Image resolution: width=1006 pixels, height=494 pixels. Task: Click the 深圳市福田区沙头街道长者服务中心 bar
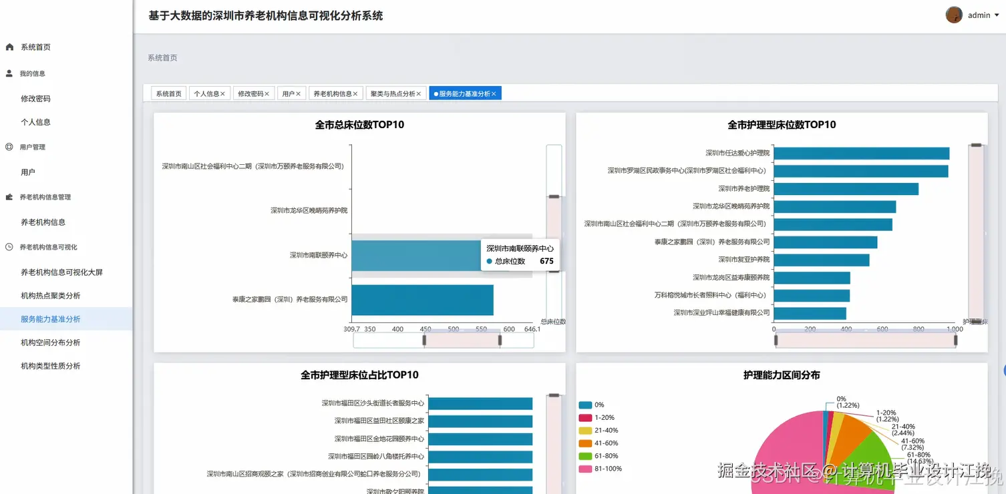[x=480, y=404]
